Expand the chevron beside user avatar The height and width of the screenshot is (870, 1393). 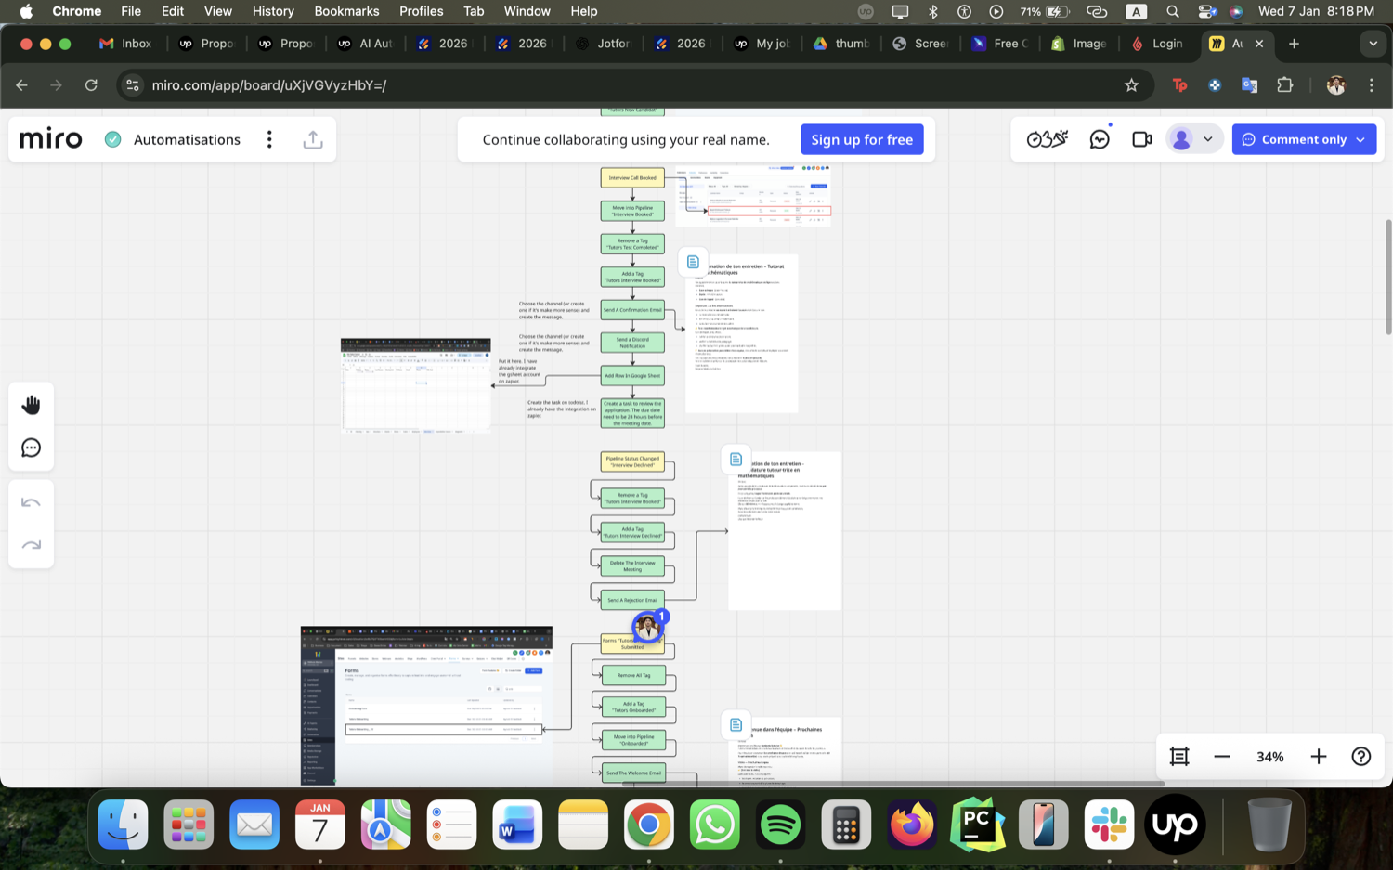1208,139
